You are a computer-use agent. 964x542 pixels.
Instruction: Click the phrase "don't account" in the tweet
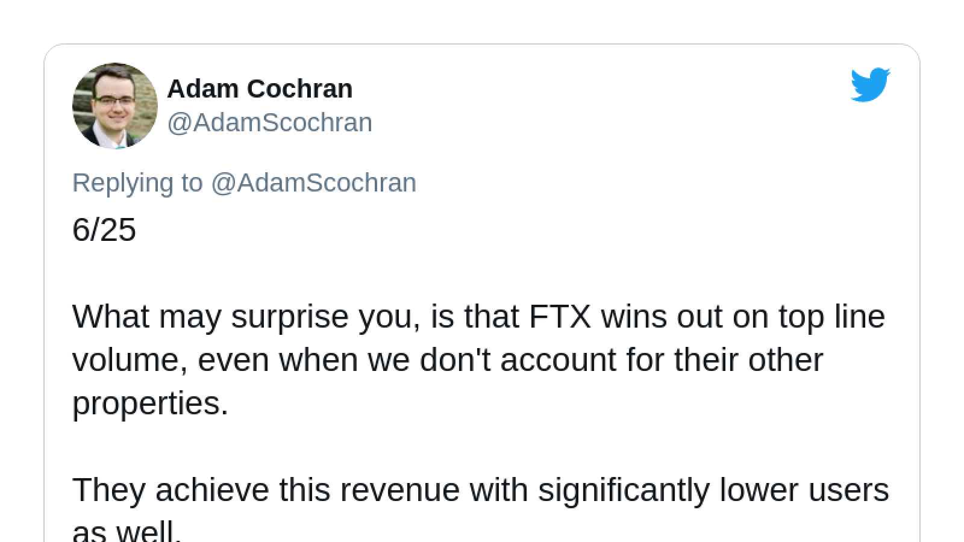(x=518, y=360)
